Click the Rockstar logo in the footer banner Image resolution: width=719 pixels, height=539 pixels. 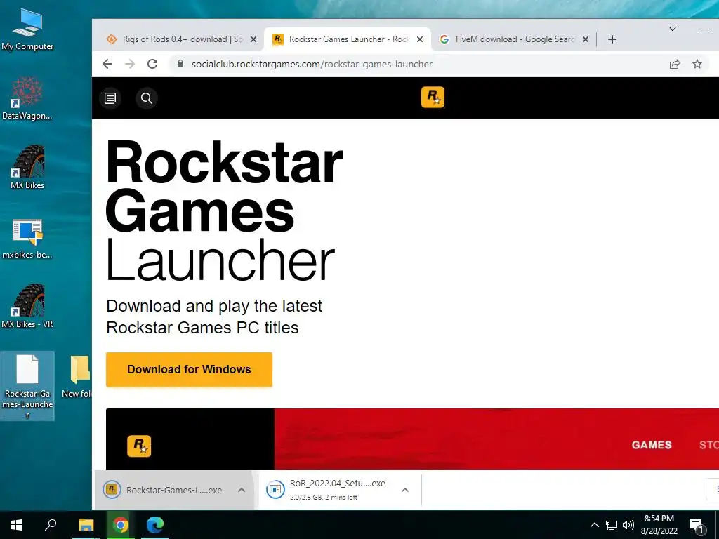139,446
